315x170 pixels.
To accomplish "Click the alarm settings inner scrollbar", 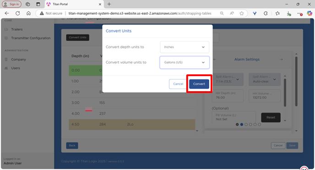I will [285, 93].
